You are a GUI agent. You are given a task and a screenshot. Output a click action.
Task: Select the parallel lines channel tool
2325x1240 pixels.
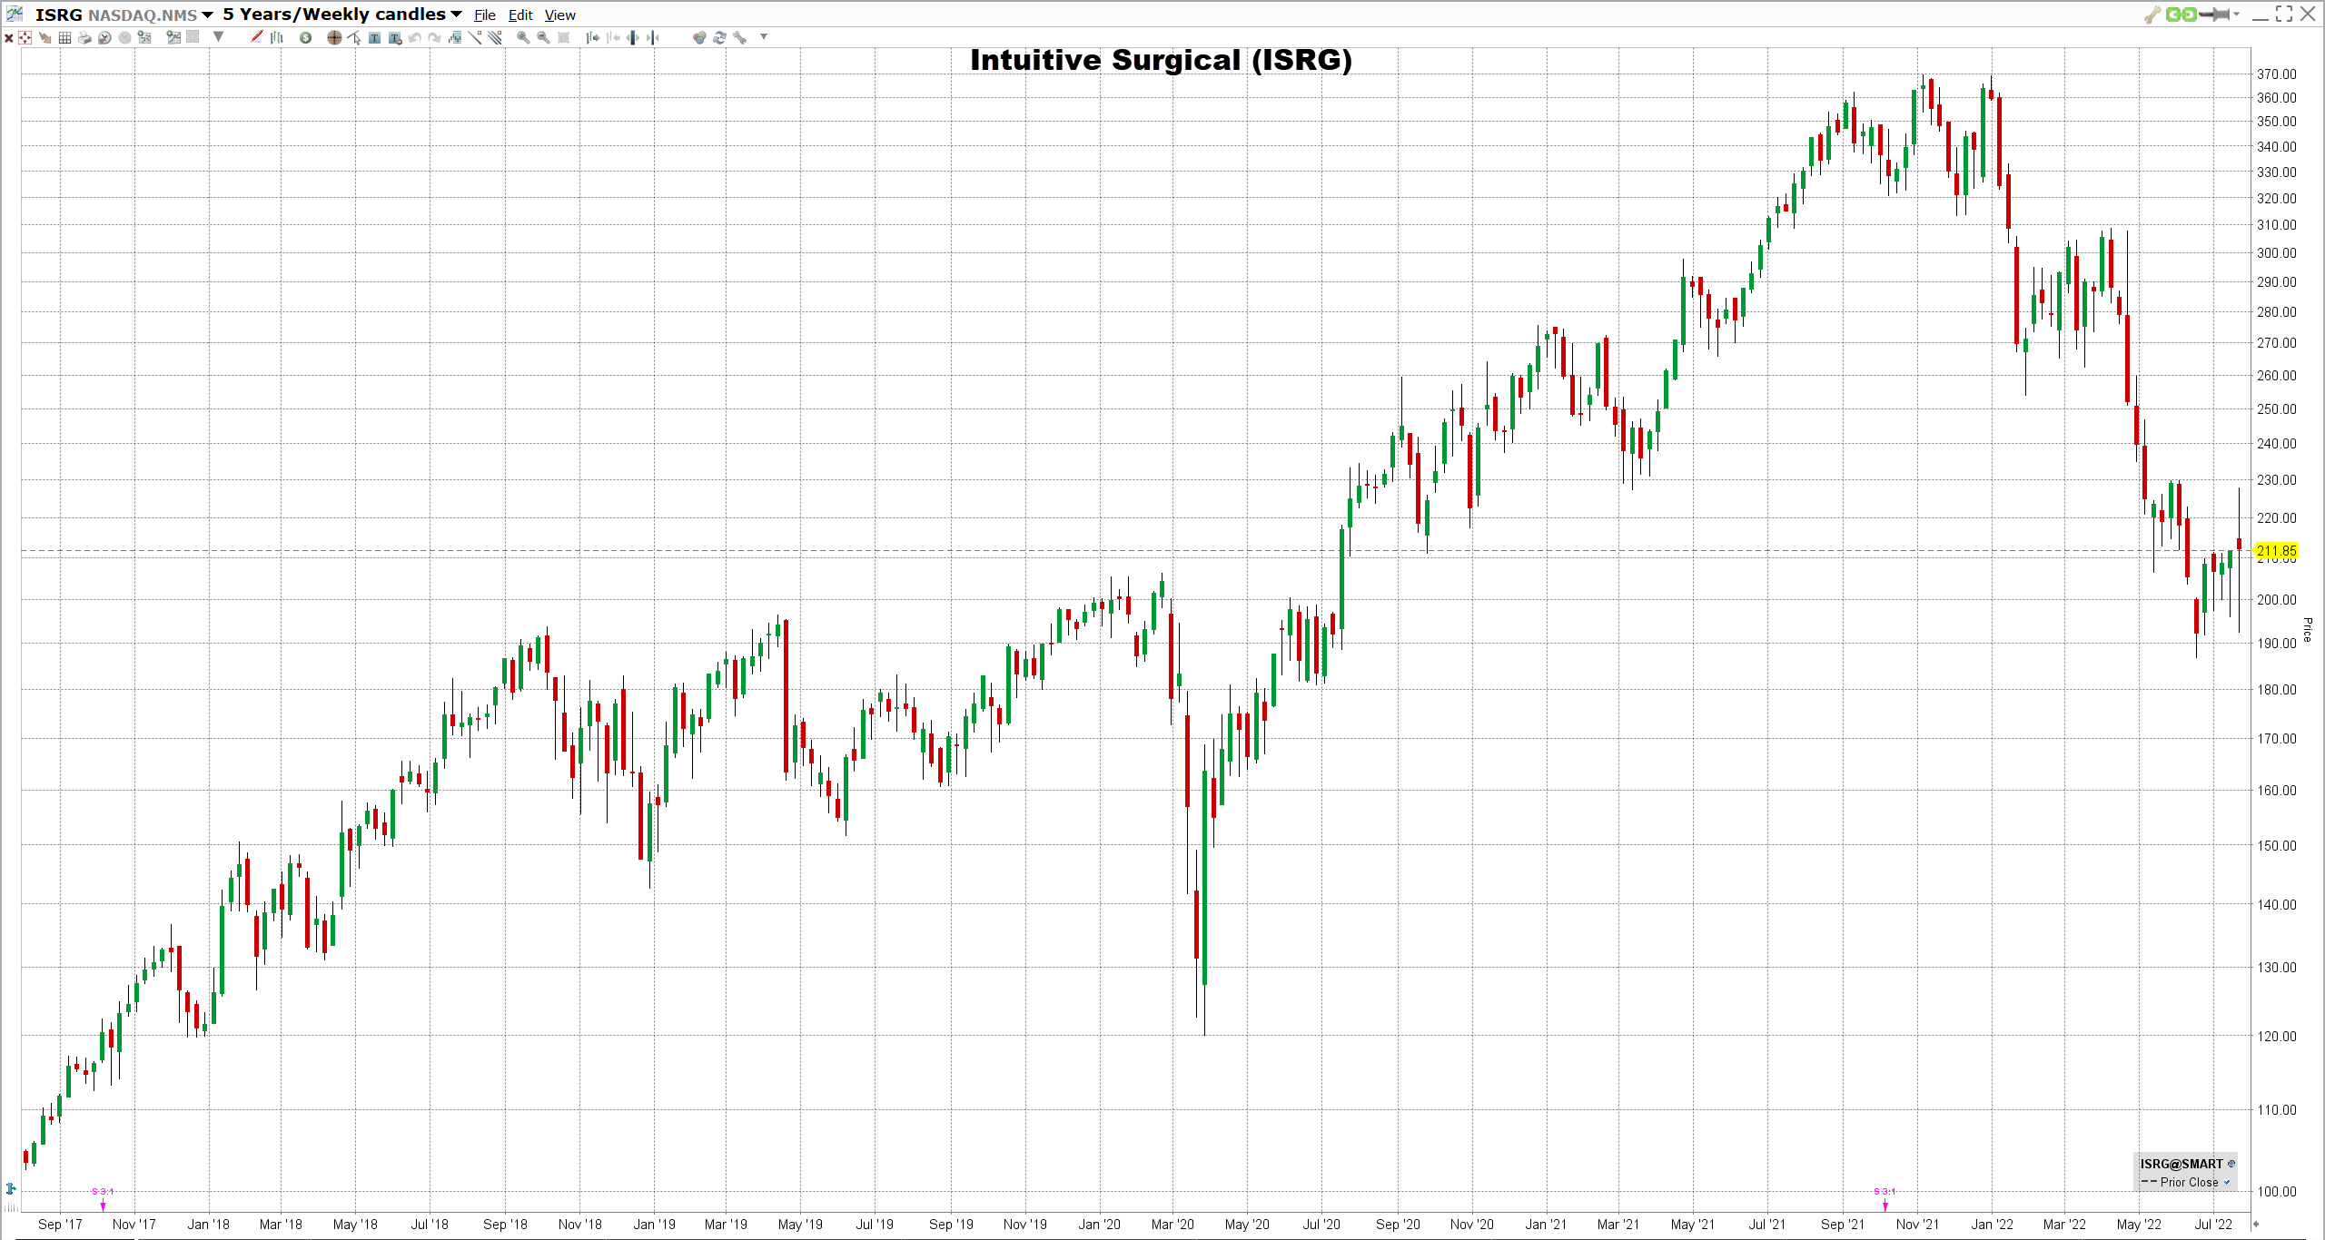point(495,37)
